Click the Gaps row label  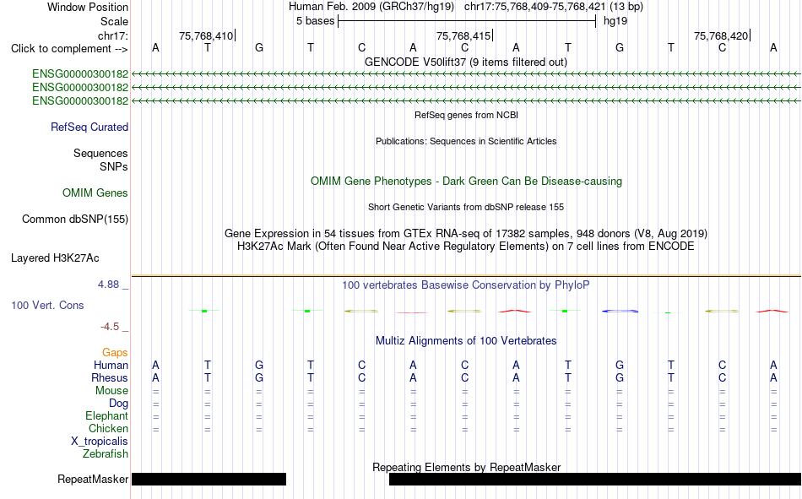click(x=115, y=352)
